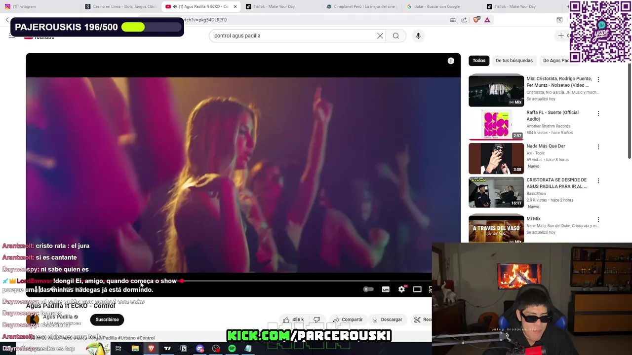Switch to theater mode view
The image size is (632, 355).
pos(417,289)
